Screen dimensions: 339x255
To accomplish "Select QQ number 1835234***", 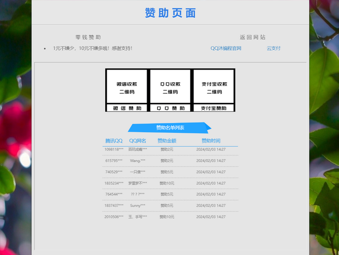I will (x=114, y=183).
